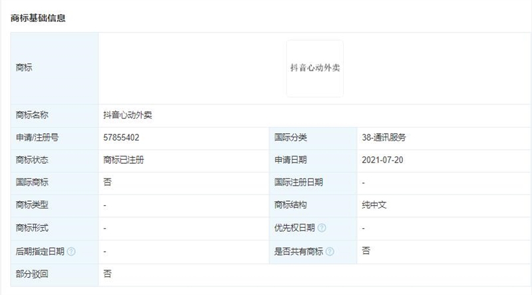Select the 申请日期 label cell
Screen dimensions: 532x295
point(313,160)
